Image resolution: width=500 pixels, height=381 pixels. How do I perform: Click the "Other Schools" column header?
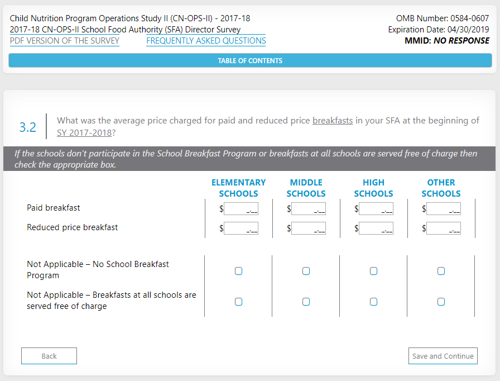pos(441,188)
